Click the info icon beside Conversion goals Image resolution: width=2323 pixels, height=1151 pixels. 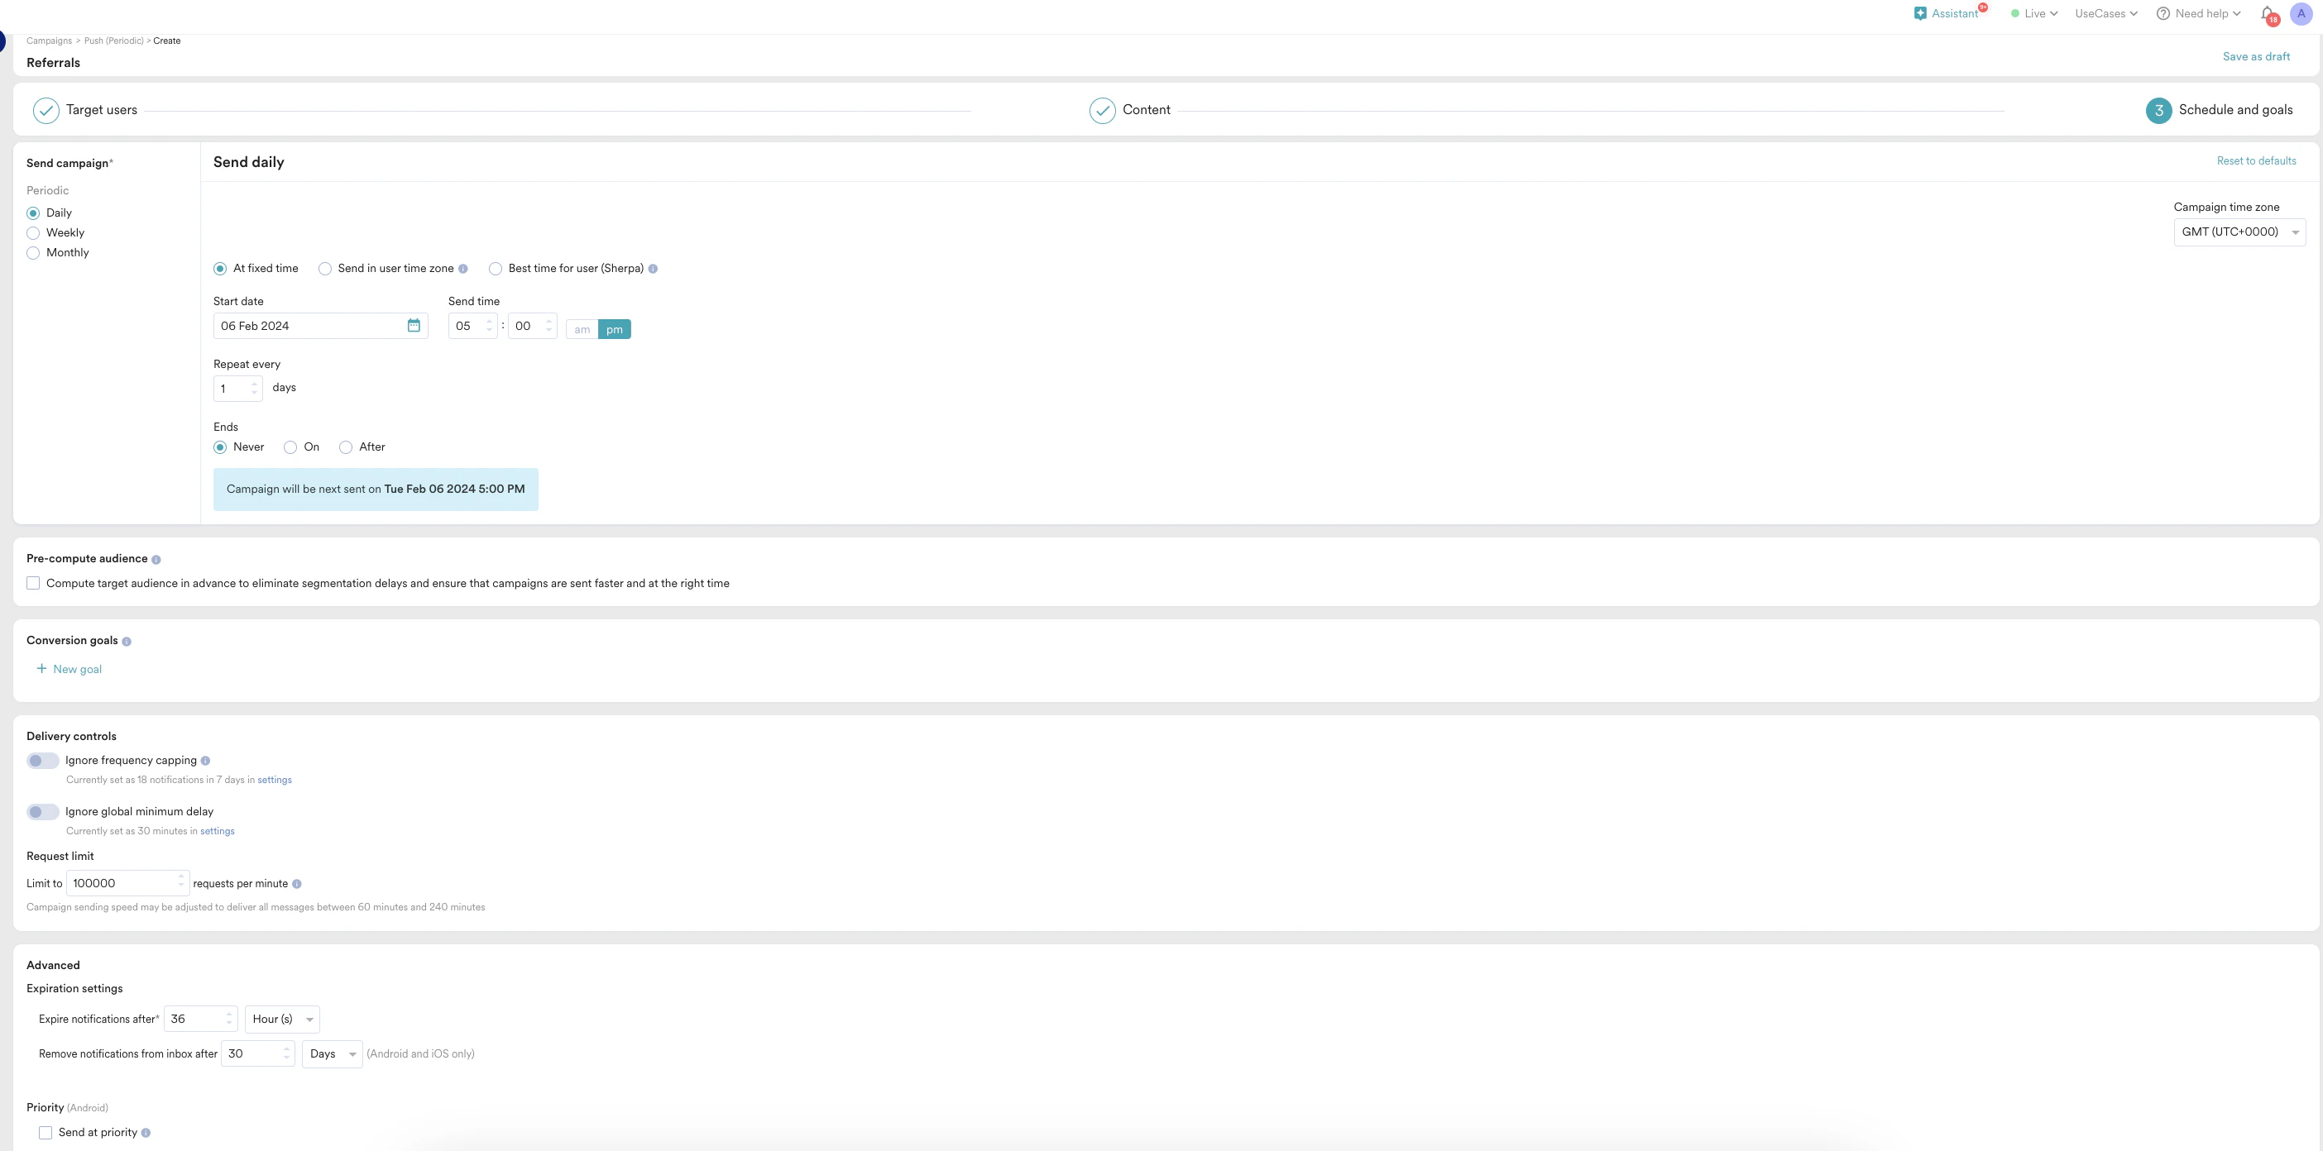tap(126, 642)
